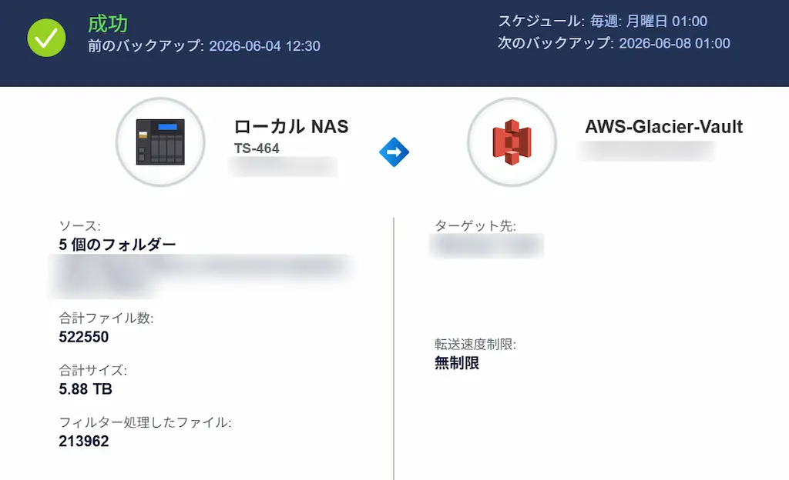Click the 次のバックアップ: label
Image resolution: width=789 pixels, height=480 pixels.
556,43
